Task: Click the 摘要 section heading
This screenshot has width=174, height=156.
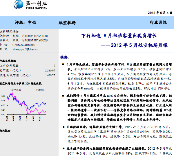Action: pos(64,57)
